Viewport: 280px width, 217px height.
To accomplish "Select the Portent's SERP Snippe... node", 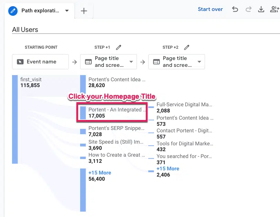I will 116,131.
